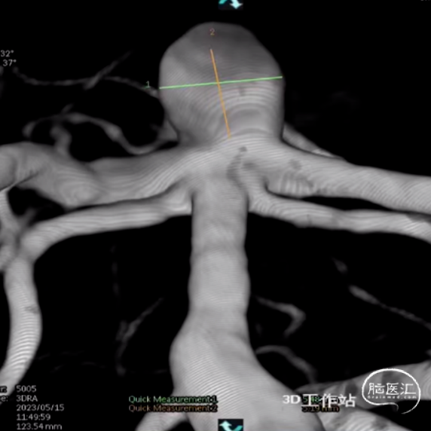Click the 3DRA acquisition type label

(26, 399)
